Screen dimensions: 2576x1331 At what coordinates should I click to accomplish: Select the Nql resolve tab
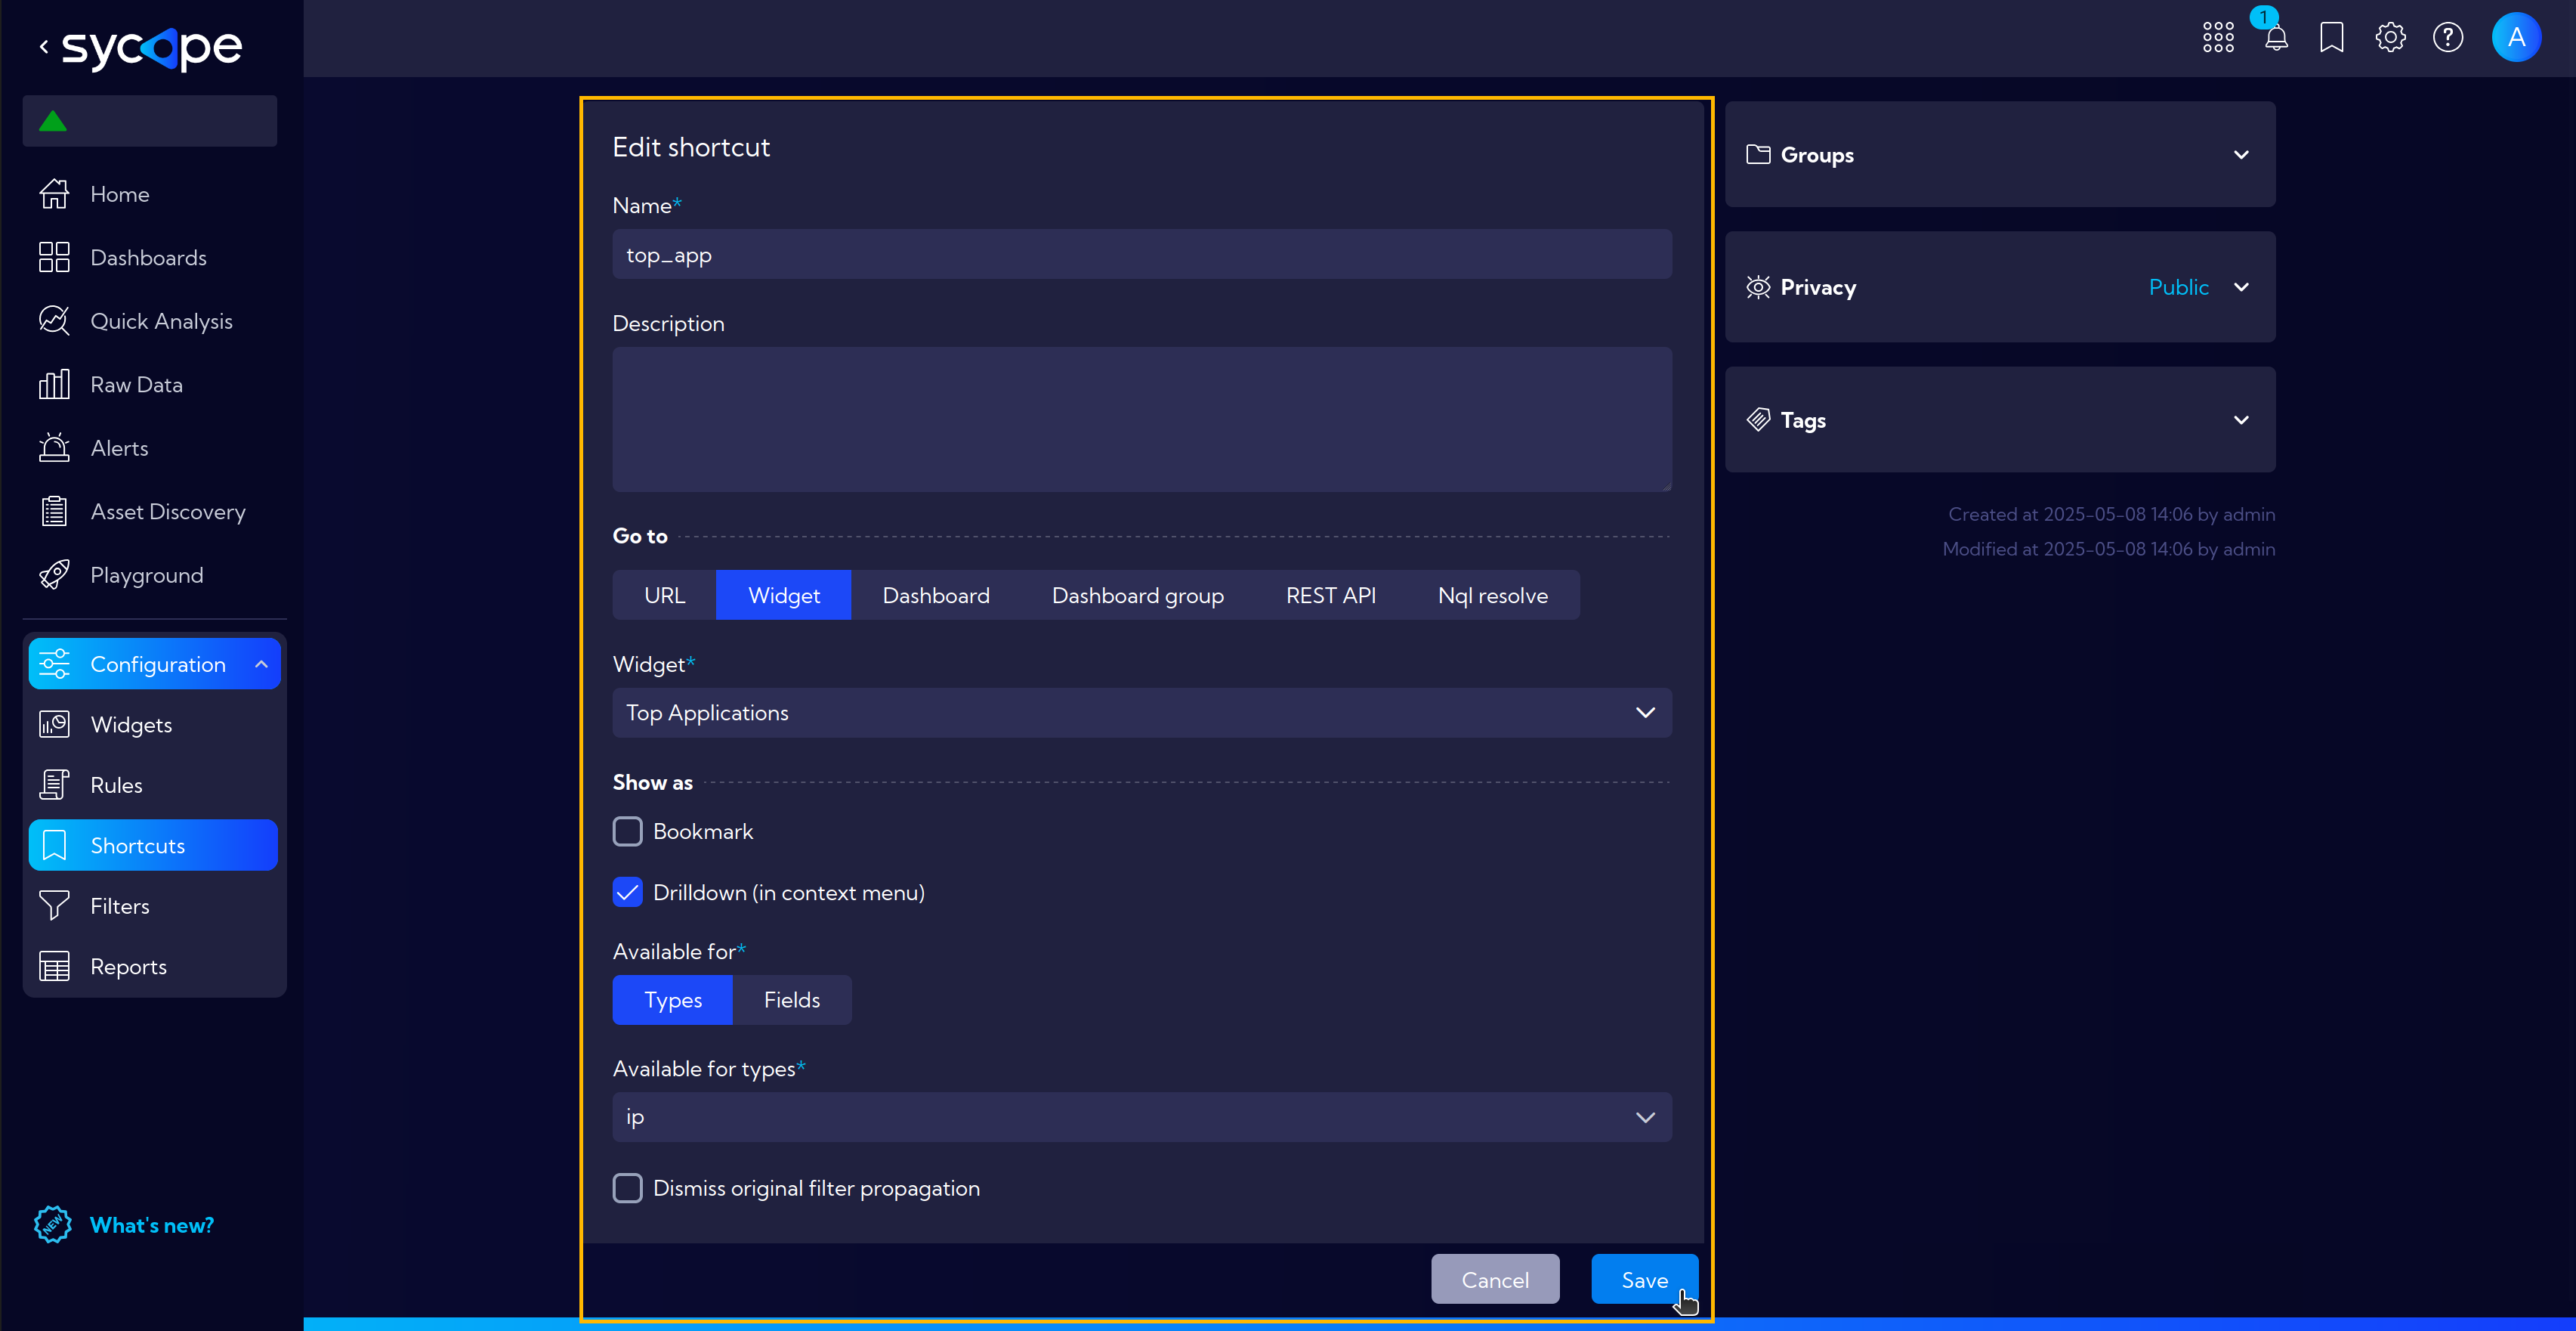(1493, 596)
